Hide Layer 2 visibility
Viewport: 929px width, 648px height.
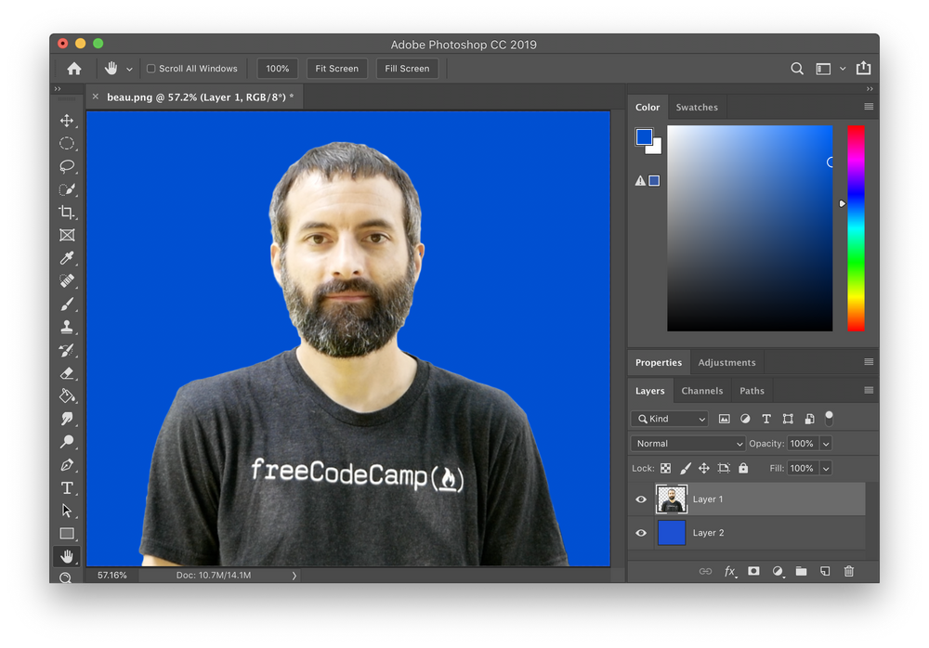tap(640, 532)
